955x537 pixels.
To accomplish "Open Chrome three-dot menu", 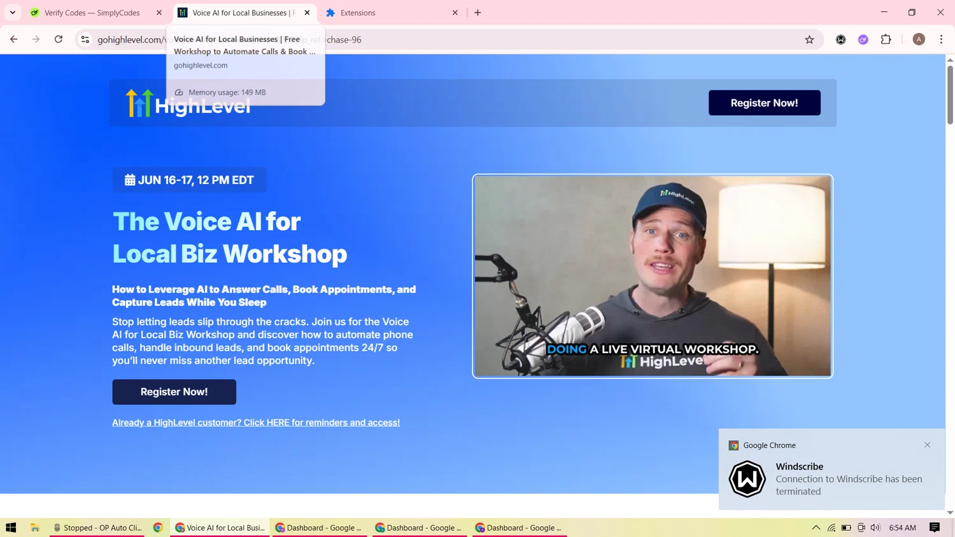I will click(x=941, y=39).
